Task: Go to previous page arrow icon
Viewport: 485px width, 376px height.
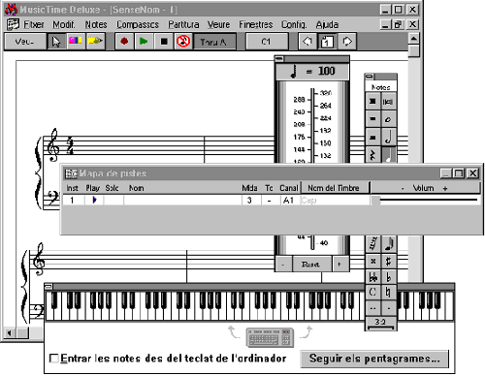Action: (x=307, y=42)
